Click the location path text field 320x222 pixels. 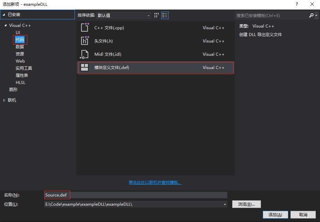tap(134, 204)
